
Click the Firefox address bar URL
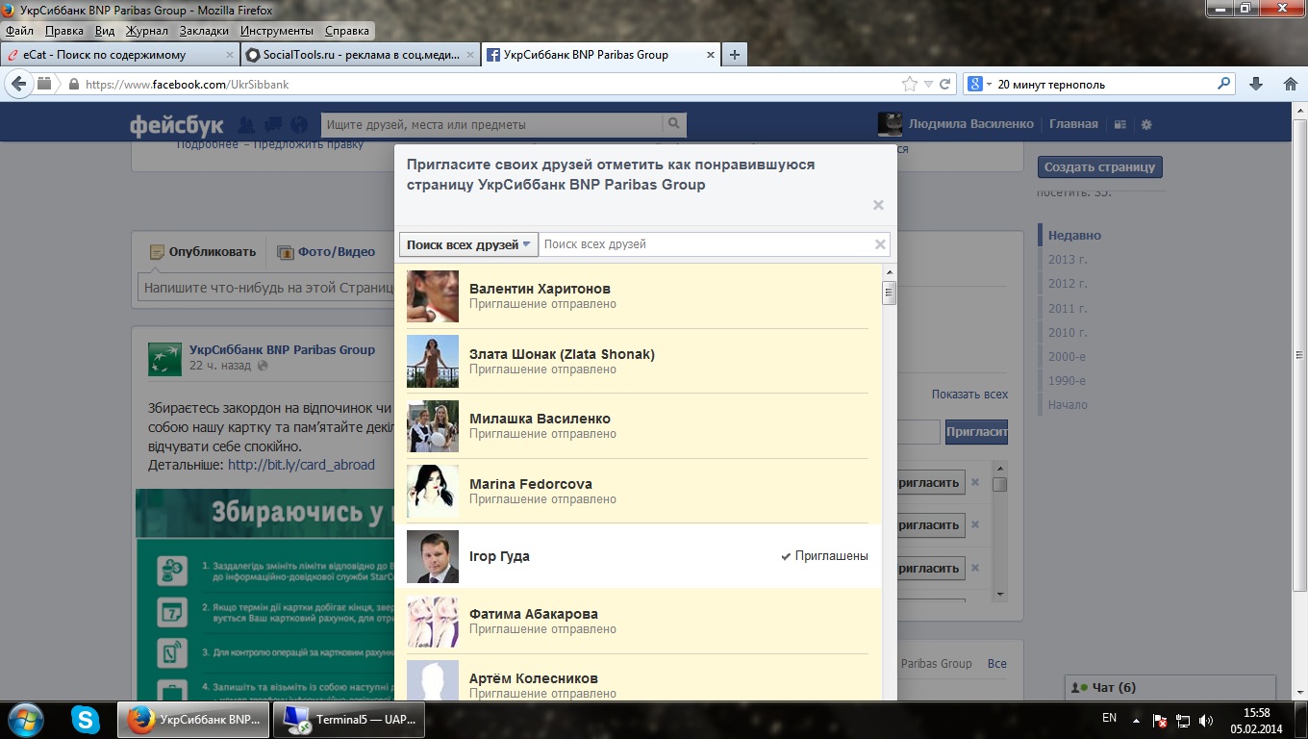(187, 85)
